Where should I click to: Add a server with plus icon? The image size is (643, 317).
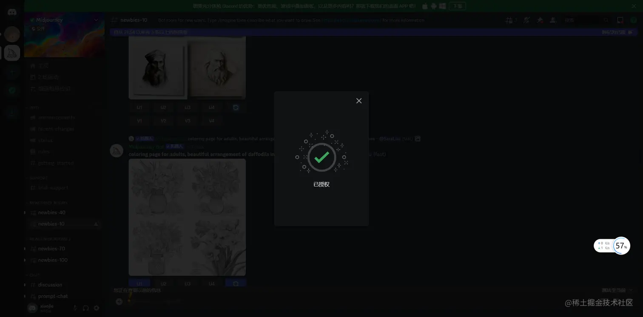tap(12, 72)
